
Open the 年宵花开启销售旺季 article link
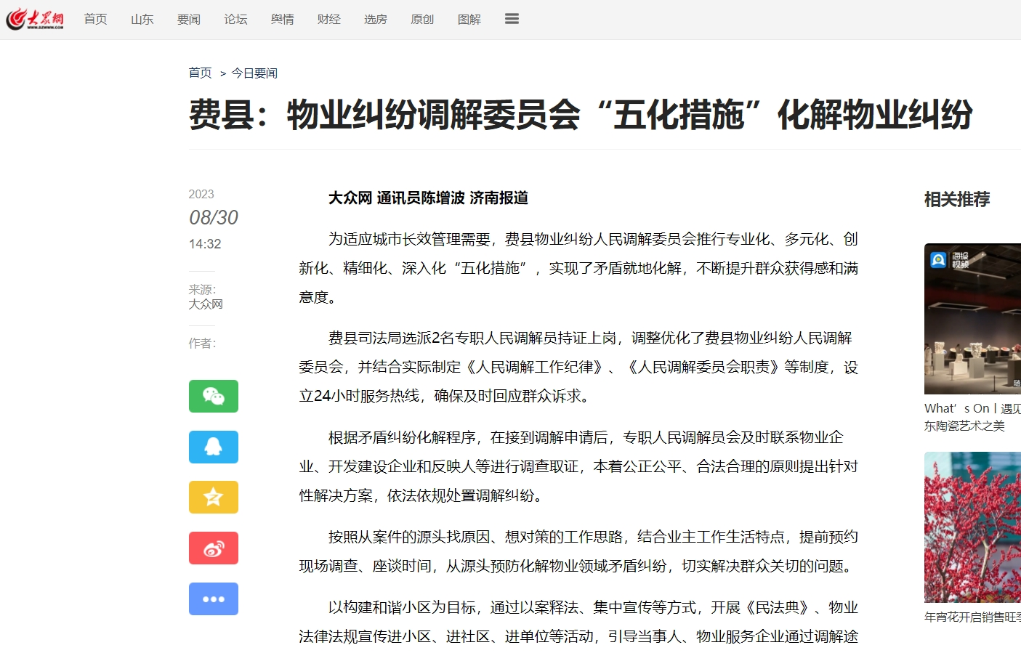(x=972, y=617)
